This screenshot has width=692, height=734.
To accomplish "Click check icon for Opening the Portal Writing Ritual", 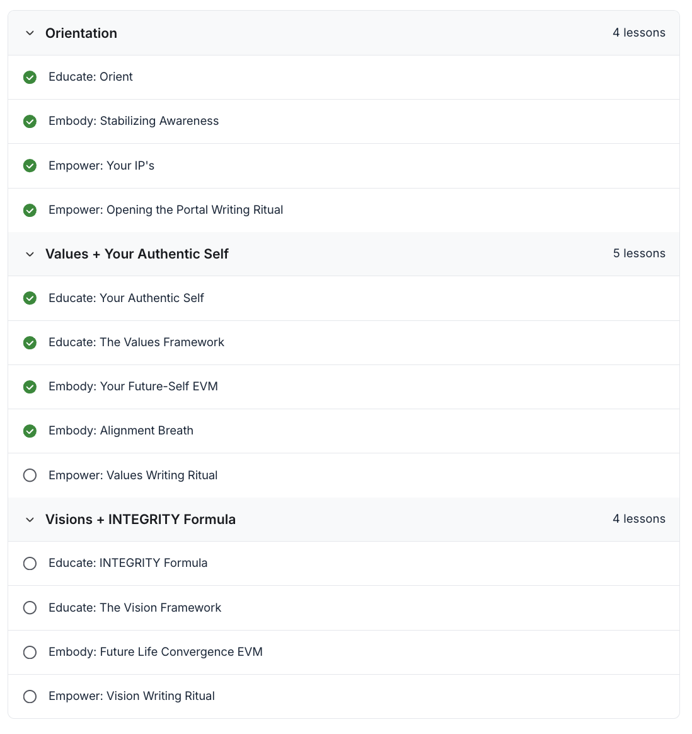I will 30,210.
